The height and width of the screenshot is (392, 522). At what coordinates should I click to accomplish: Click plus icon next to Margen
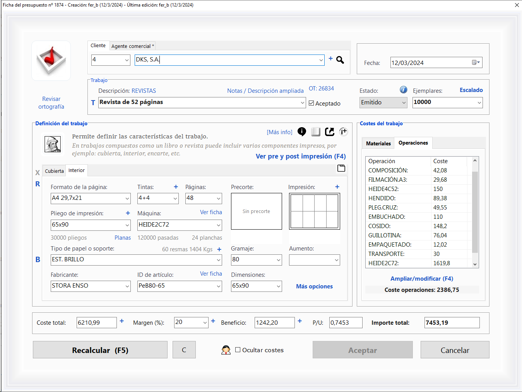click(x=213, y=321)
